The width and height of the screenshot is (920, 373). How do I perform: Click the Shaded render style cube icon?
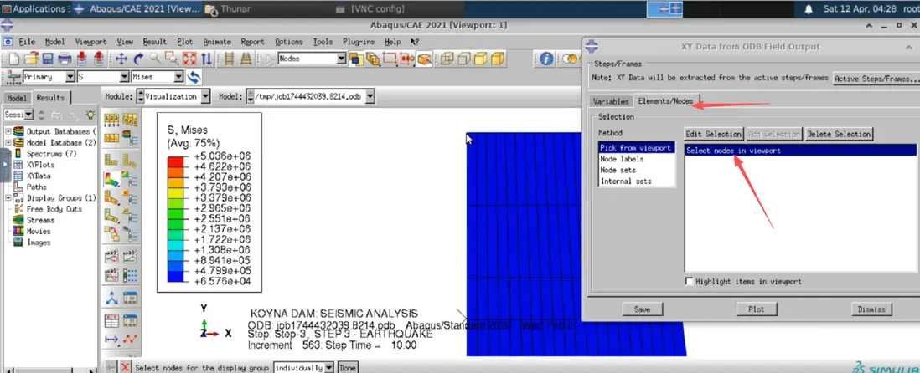[x=498, y=59]
